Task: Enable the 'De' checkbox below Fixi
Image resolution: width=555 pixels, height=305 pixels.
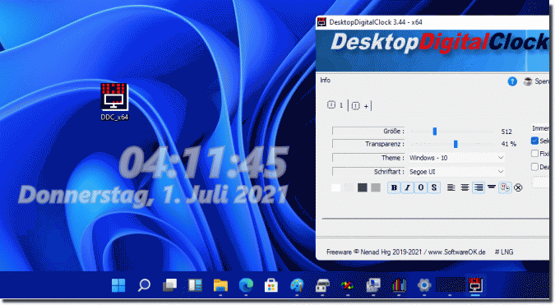Action: click(x=534, y=167)
